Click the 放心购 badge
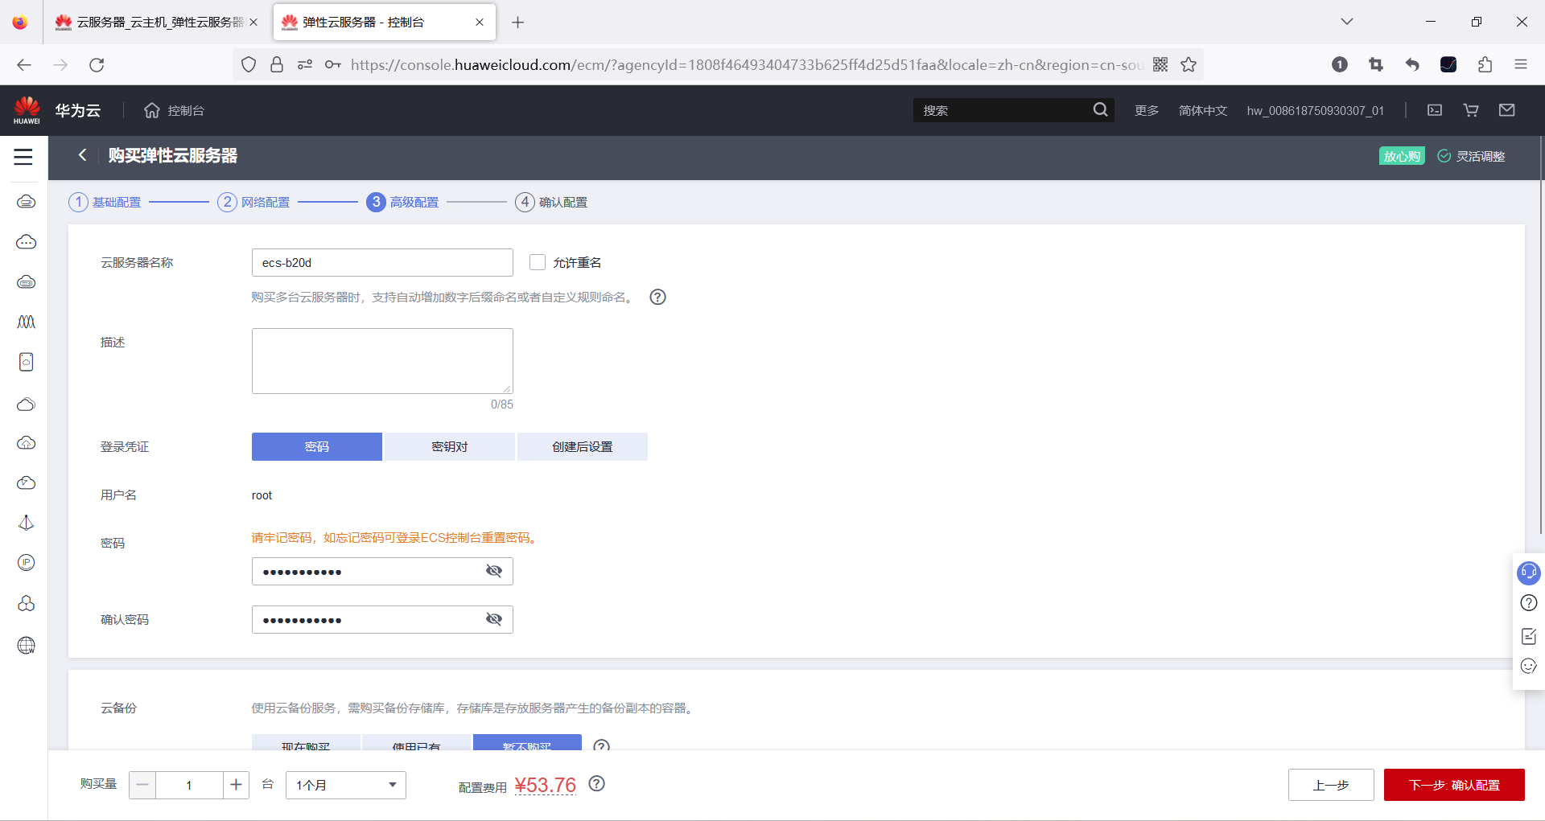The width and height of the screenshot is (1545, 821). [1402, 156]
